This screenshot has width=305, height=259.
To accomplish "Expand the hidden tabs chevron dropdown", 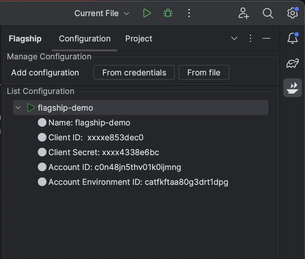I will pyautogui.click(x=234, y=38).
